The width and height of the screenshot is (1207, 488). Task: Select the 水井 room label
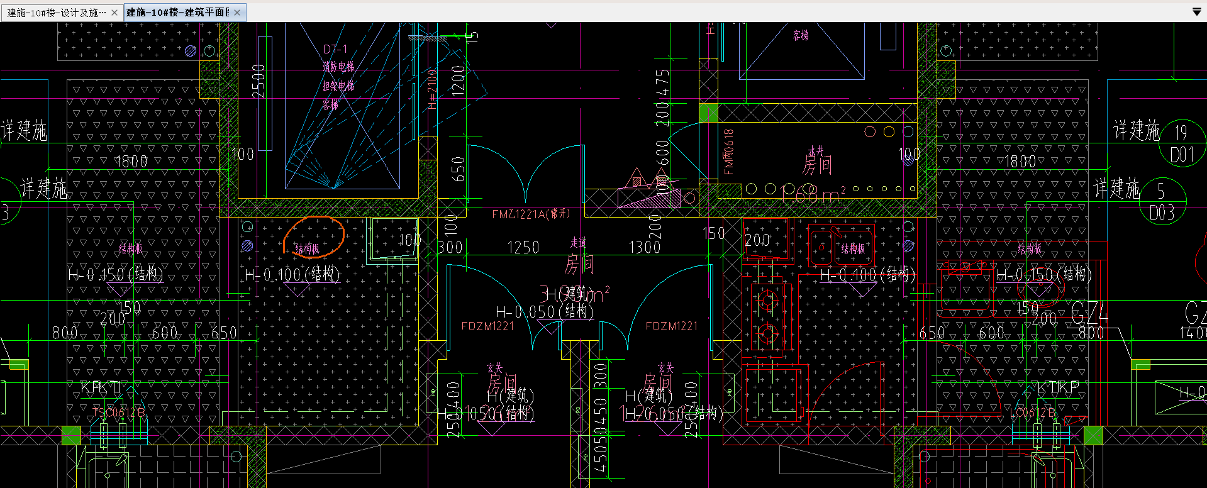[x=815, y=151]
